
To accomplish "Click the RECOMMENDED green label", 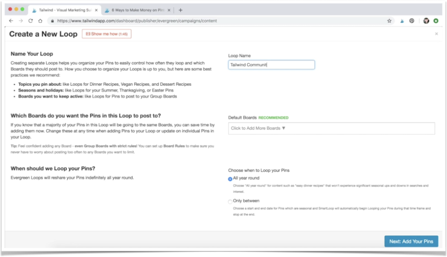I will pyautogui.click(x=273, y=118).
